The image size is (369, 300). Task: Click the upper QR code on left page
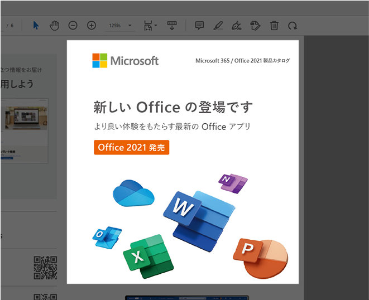(45, 268)
